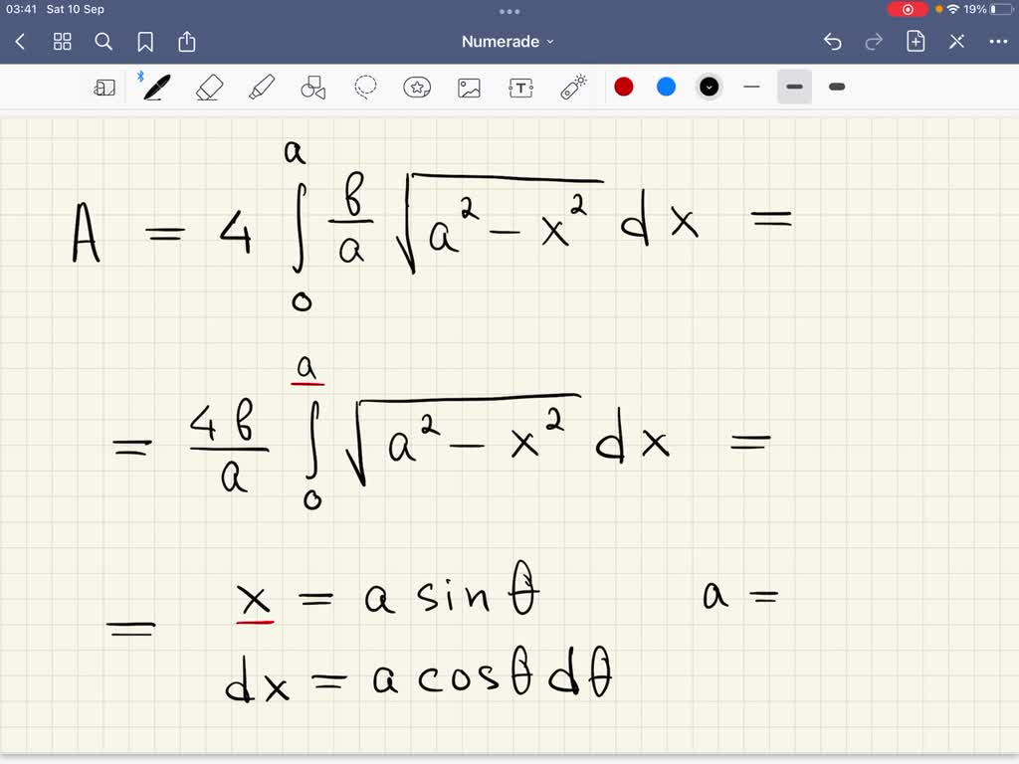Add a text box
Viewport: 1019px width, 764px height.
[x=520, y=87]
